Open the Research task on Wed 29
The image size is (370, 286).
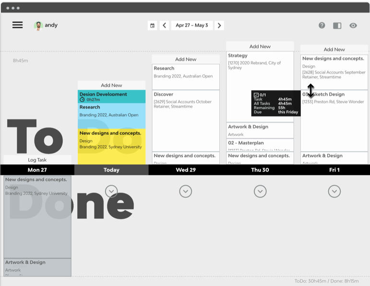[186, 77]
